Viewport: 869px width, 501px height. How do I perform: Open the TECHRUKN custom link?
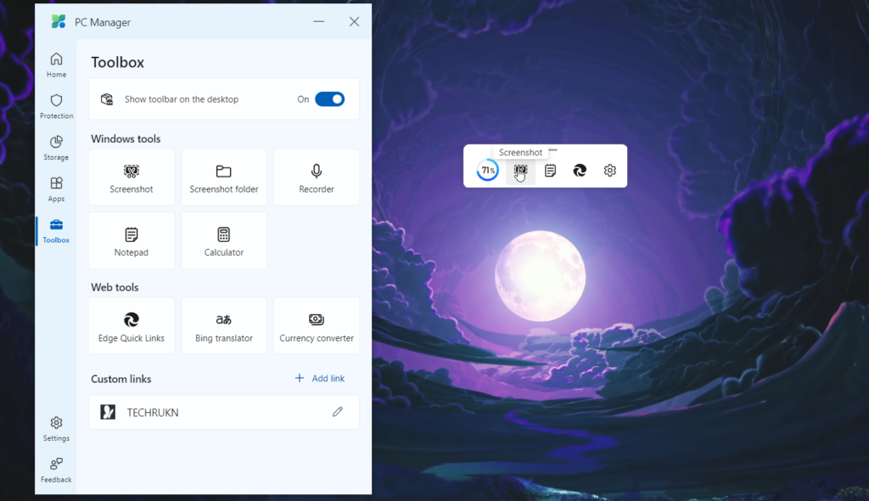click(224, 412)
